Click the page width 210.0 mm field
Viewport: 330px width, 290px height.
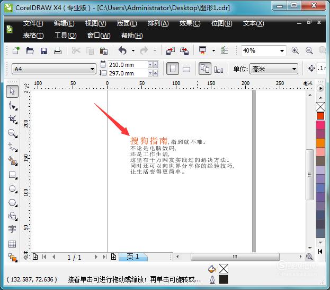(128, 65)
